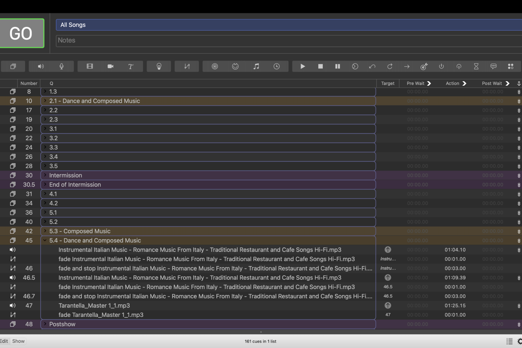Add a new Group cue from toolbar
The width and height of the screenshot is (522, 348).
pyautogui.click(x=13, y=66)
